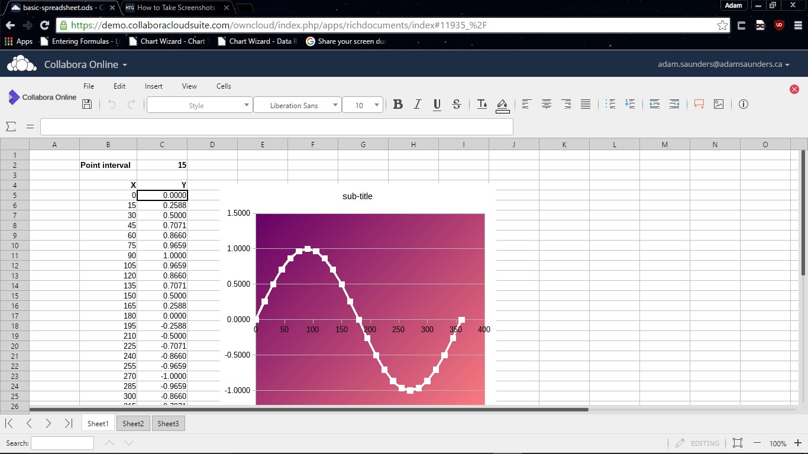
Task: Toggle underline formatting
Action: click(x=437, y=105)
